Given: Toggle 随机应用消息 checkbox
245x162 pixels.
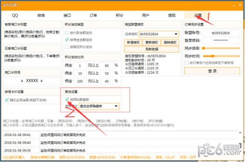Looking at the screenshot, I should click(x=7, y=100).
